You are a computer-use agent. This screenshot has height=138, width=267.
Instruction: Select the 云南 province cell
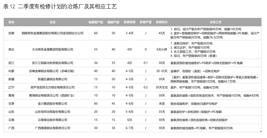tap(11, 120)
